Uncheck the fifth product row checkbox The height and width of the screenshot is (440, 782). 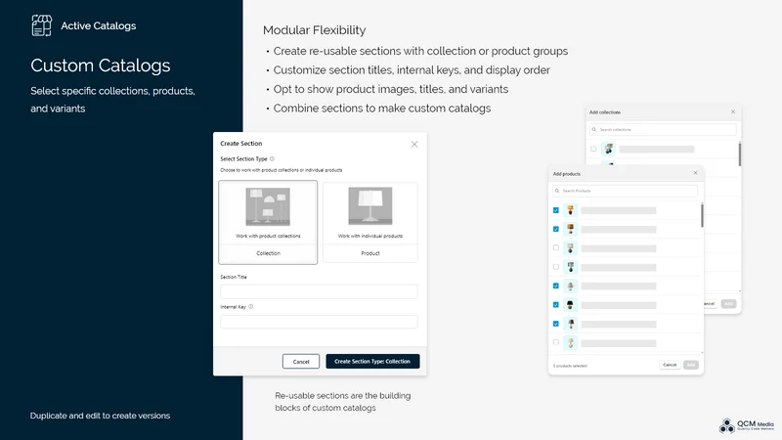(x=555, y=286)
